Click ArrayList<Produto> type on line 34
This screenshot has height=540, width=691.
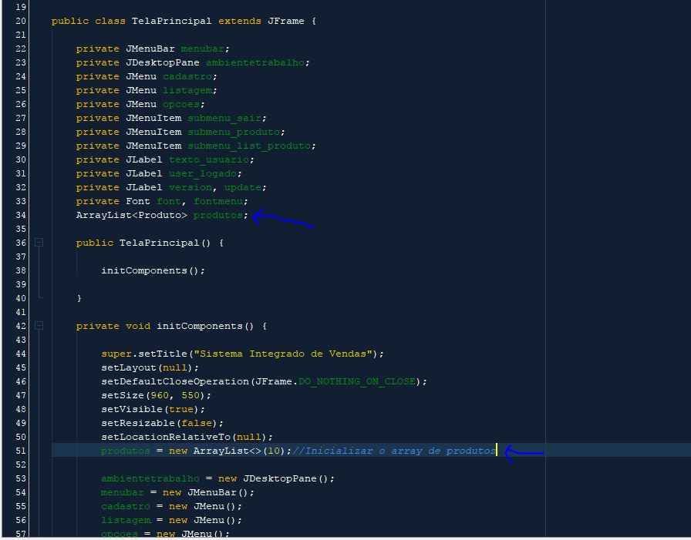[131, 215]
